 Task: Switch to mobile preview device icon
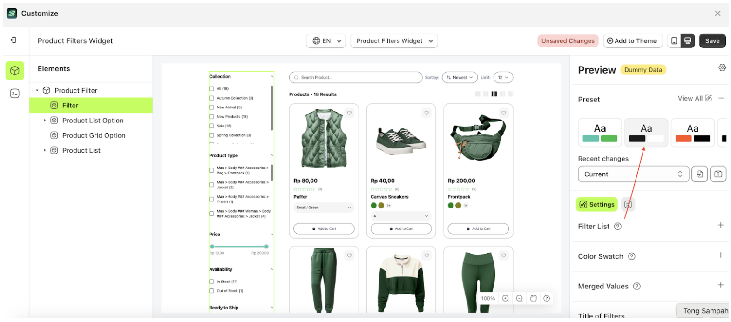pos(674,41)
